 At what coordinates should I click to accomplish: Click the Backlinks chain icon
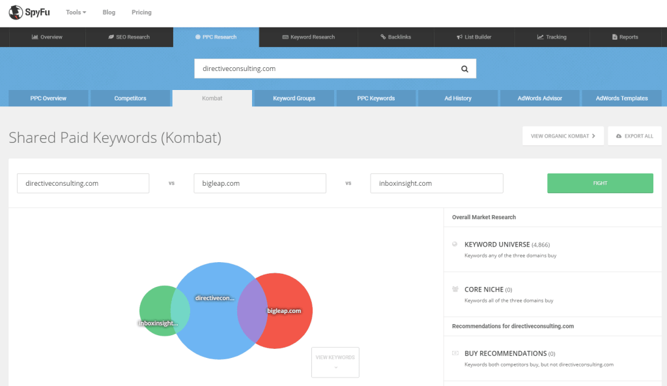click(x=383, y=37)
